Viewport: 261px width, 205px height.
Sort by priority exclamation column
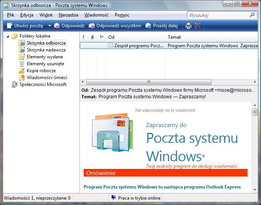click(x=83, y=37)
